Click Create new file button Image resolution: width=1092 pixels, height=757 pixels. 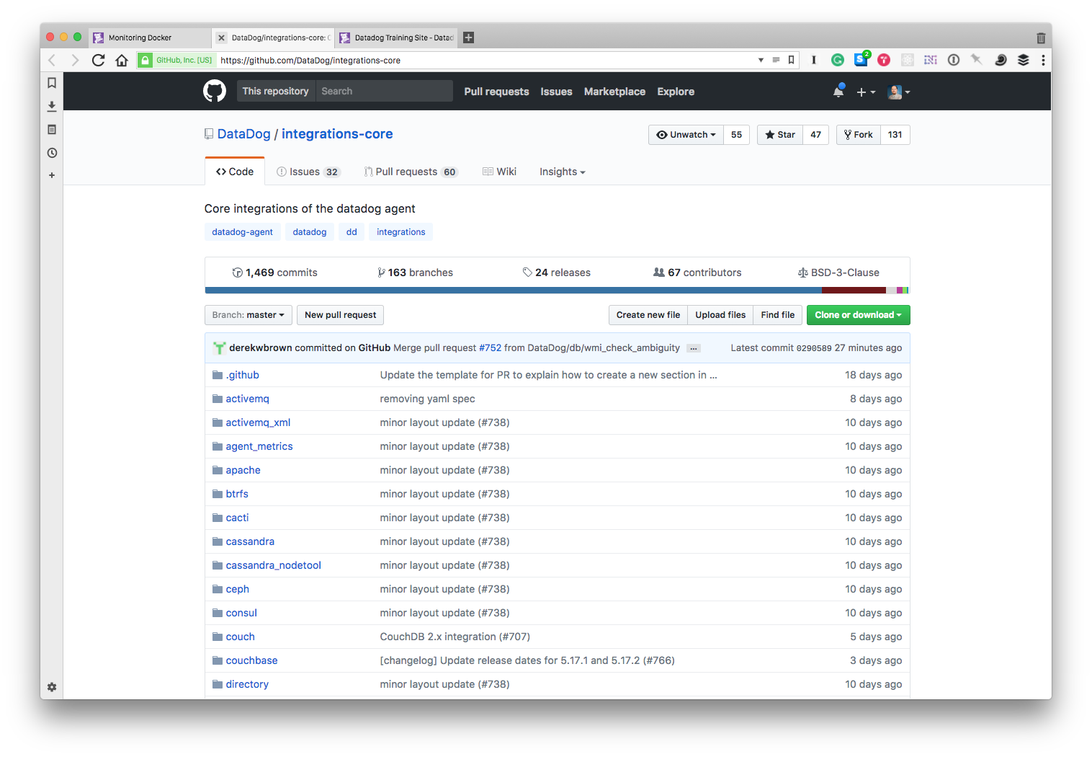[648, 315]
